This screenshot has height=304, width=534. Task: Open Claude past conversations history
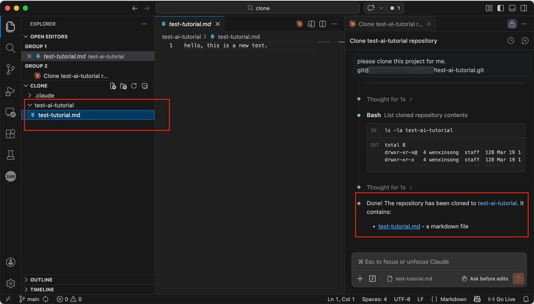[x=511, y=41]
